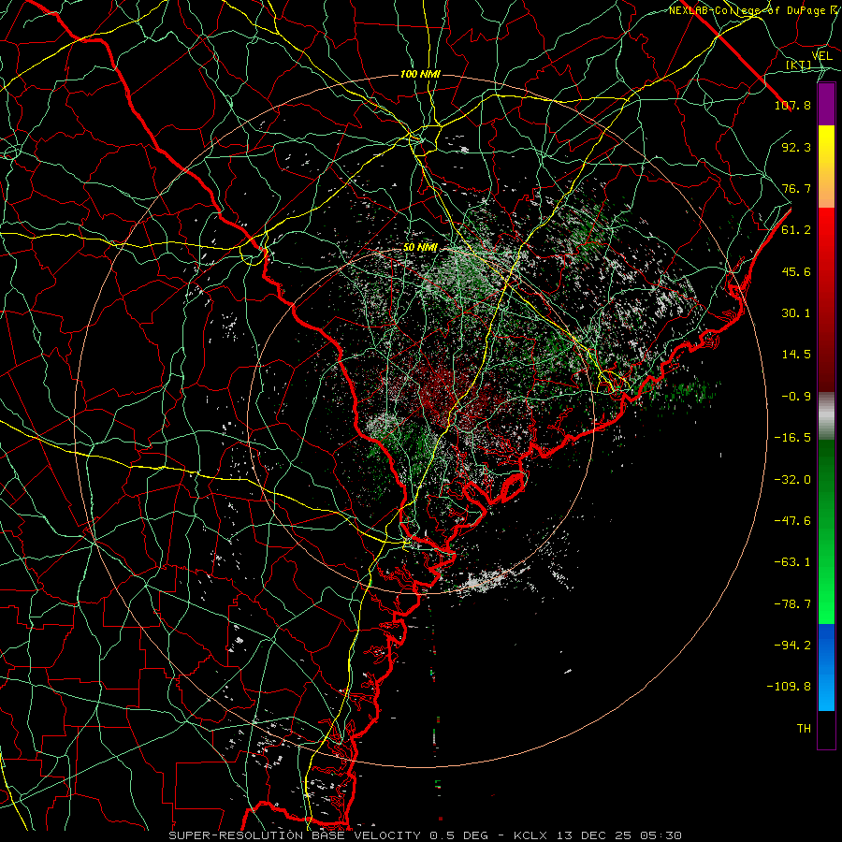Click the 30.1 velocity scale value
Viewport: 842px width, 842px height.
point(796,313)
